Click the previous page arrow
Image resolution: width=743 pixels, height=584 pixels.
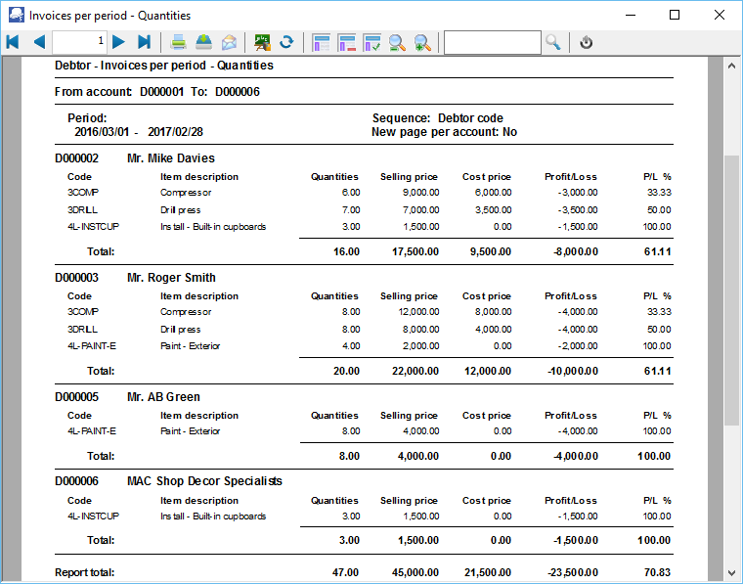tap(39, 42)
